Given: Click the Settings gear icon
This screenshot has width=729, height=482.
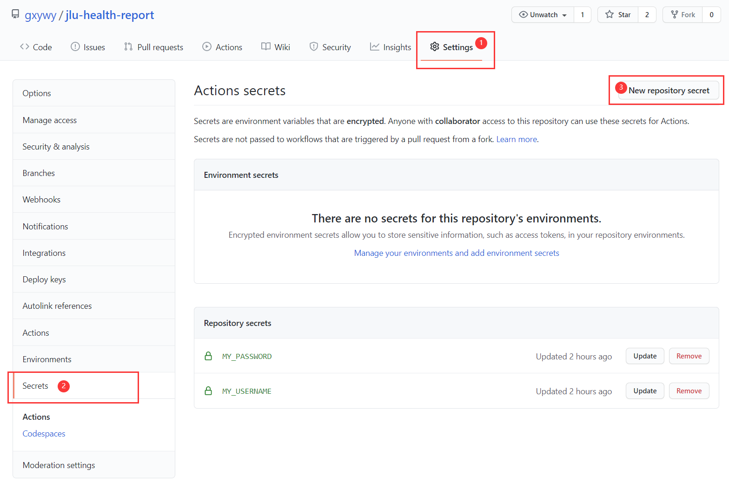Looking at the screenshot, I should click(x=435, y=46).
